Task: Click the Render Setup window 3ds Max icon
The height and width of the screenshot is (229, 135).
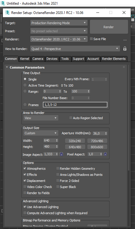Action: point(8,12)
